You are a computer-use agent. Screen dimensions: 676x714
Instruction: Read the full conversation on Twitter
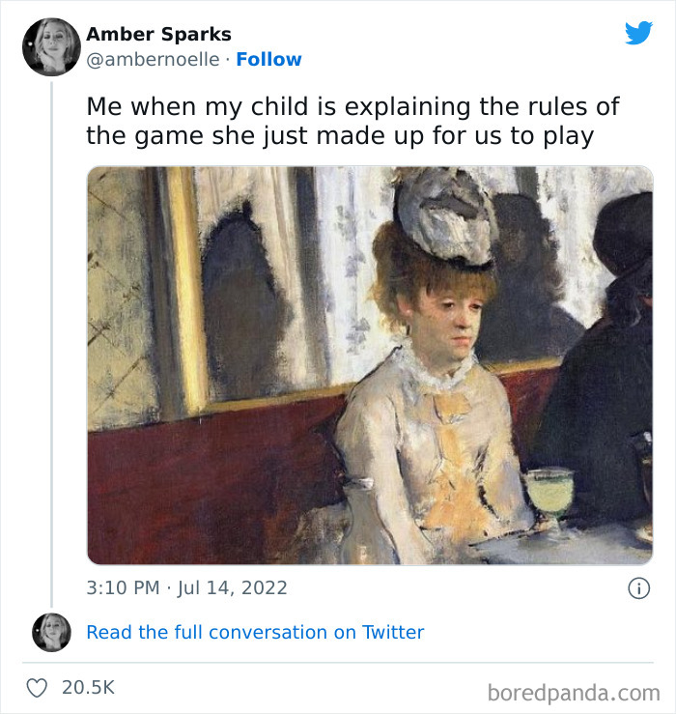click(255, 632)
